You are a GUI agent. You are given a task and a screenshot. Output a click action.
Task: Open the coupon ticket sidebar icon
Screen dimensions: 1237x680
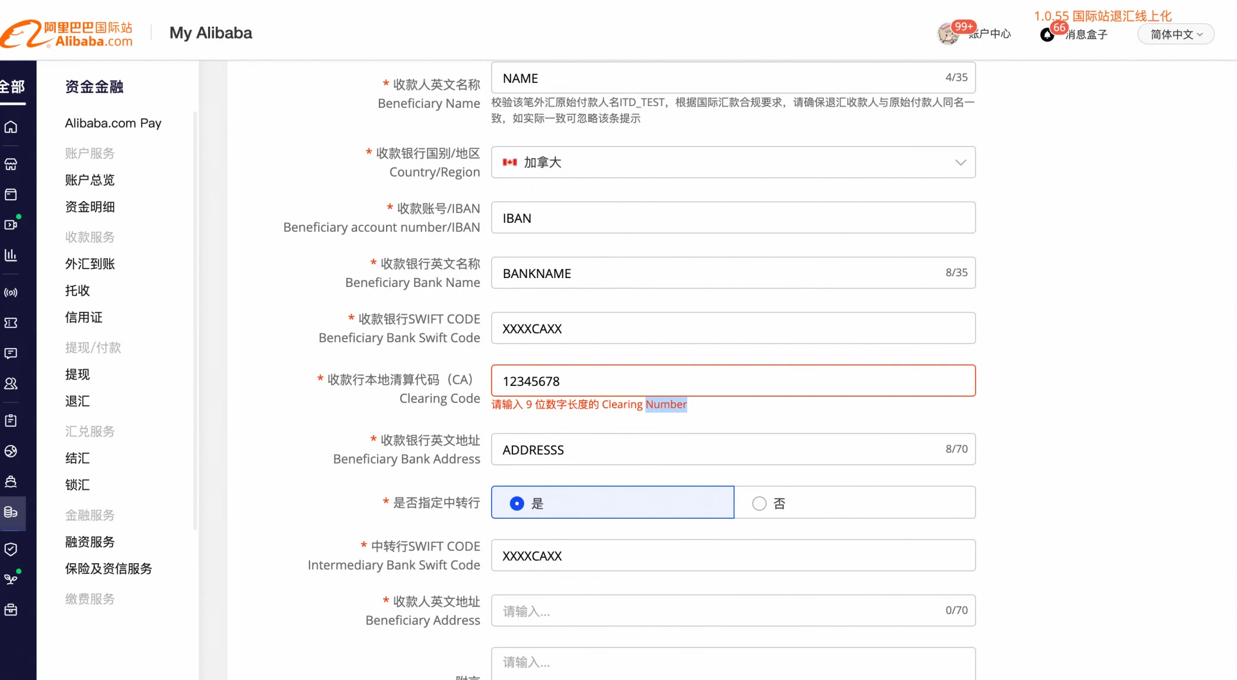click(x=11, y=323)
